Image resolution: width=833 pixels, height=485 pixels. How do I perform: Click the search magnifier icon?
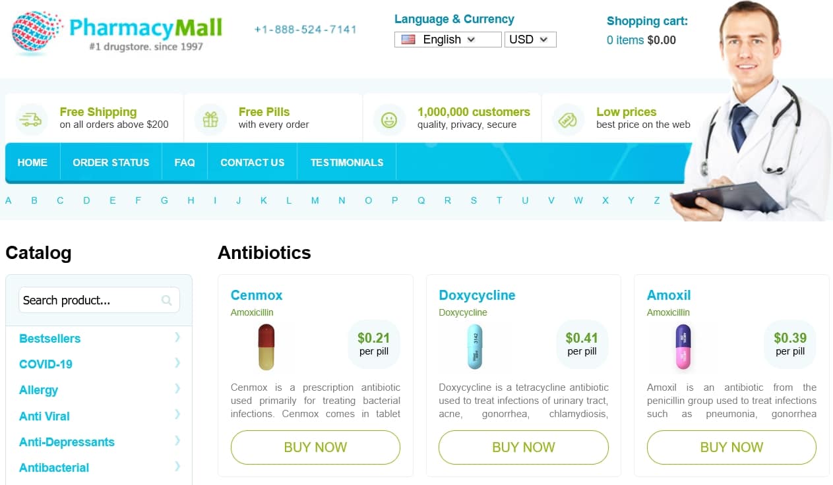tap(168, 300)
